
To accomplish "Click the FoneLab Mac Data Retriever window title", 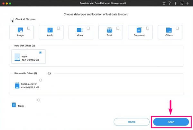I will 103,3.
